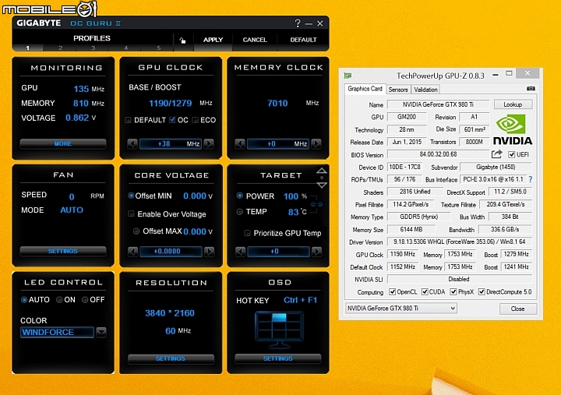Viewport: 561px width, 395px height.
Task: Increase GPU clock offset with right arrow
Action: coord(209,144)
